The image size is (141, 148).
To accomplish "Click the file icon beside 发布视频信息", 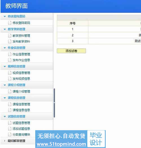I will [10, 79].
